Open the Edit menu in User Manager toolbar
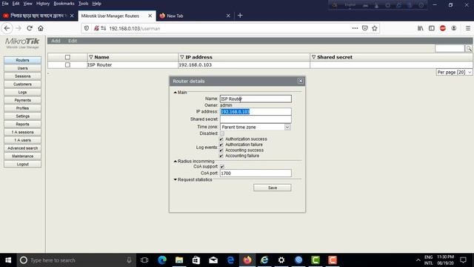The image size is (474, 267). coord(73,41)
